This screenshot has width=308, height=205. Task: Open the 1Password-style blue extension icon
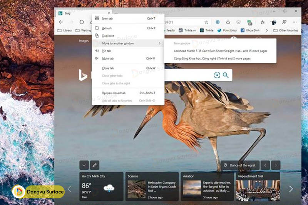[x=218, y=22]
